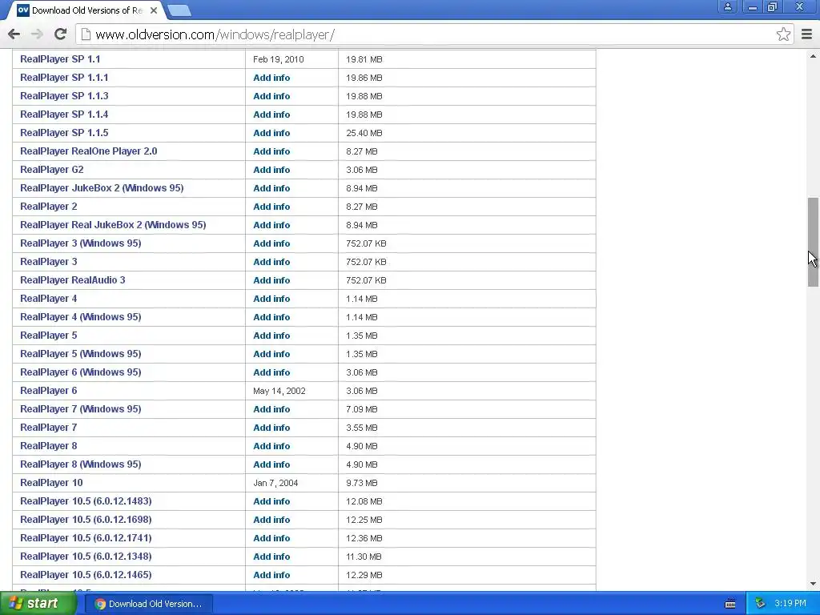Open RealPlayer 10.5 (6.0.12.1741) link
Screen dimensions: 820x615
click(x=86, y=537)
